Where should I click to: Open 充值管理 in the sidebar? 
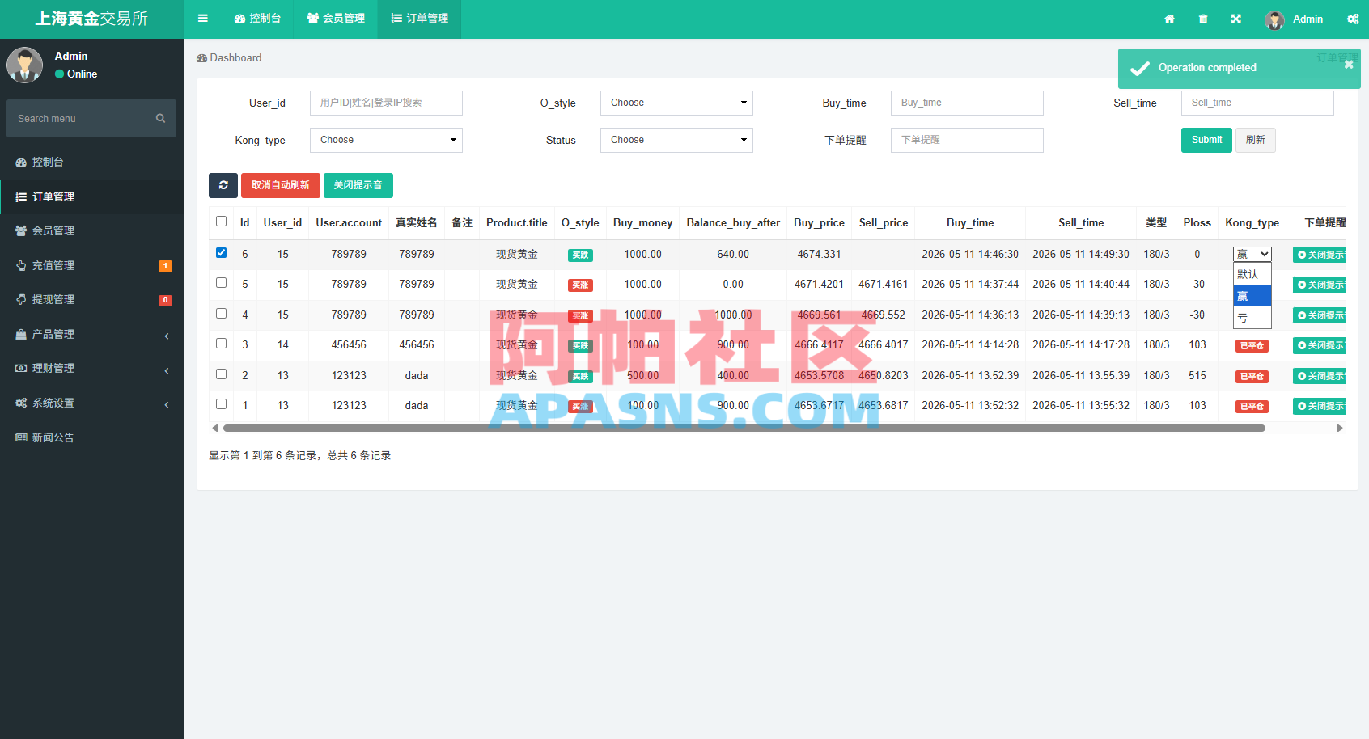click(x=92, y=265)
